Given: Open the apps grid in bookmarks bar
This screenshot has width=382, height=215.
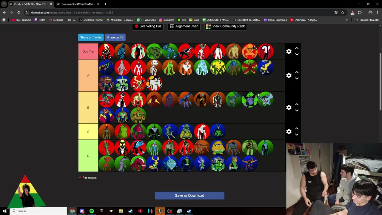Looking at the screenshot, I should pos(4,20).
